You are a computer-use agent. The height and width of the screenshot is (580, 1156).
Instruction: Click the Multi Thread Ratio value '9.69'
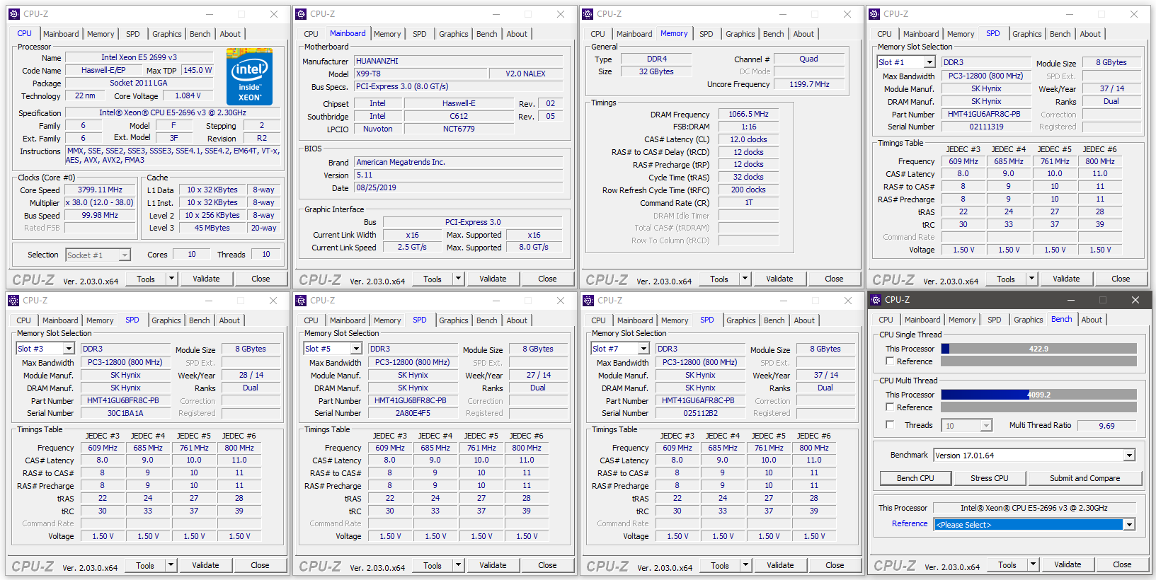pos(1106,426)
